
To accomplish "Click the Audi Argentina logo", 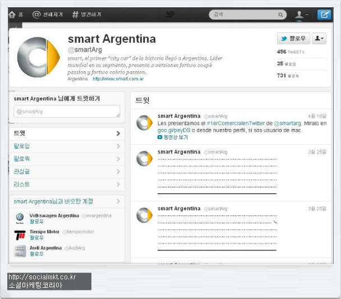I will point(20,251).
